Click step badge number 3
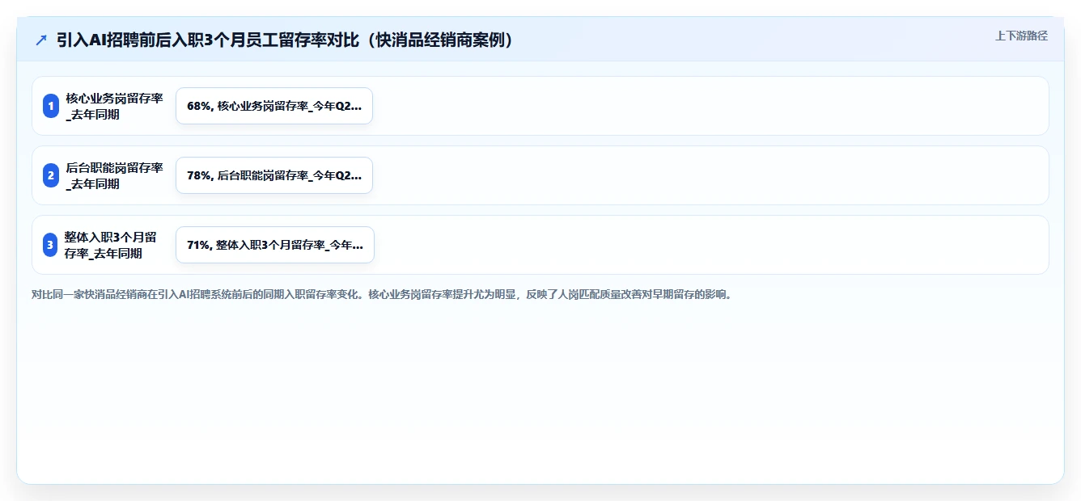This screenshot has width=1081, height=501. 51,245
